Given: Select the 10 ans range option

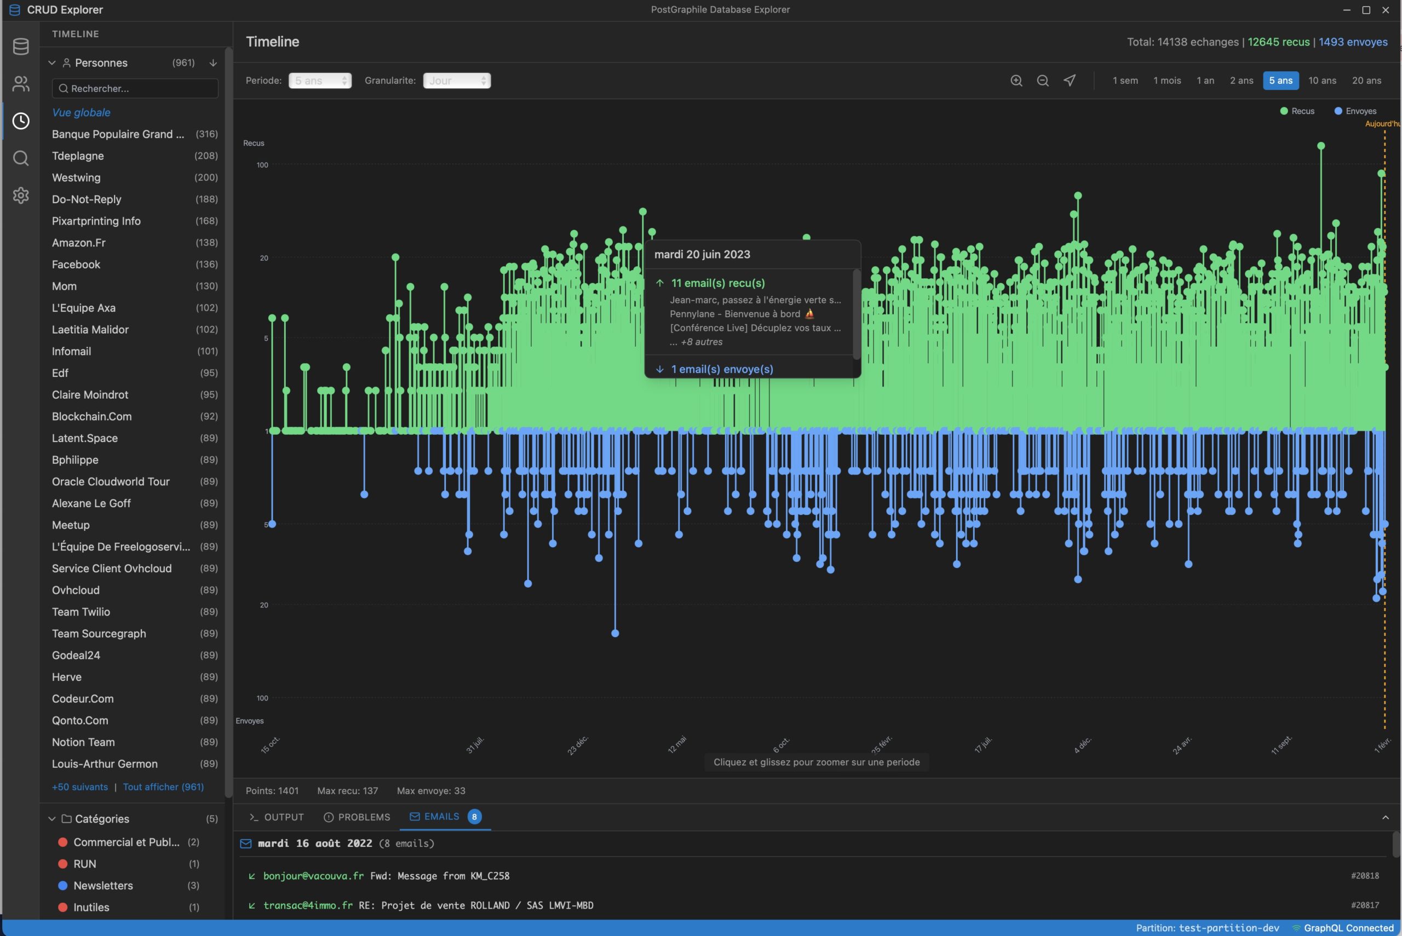Looking at the screenshot, I should pos(1321,81).
